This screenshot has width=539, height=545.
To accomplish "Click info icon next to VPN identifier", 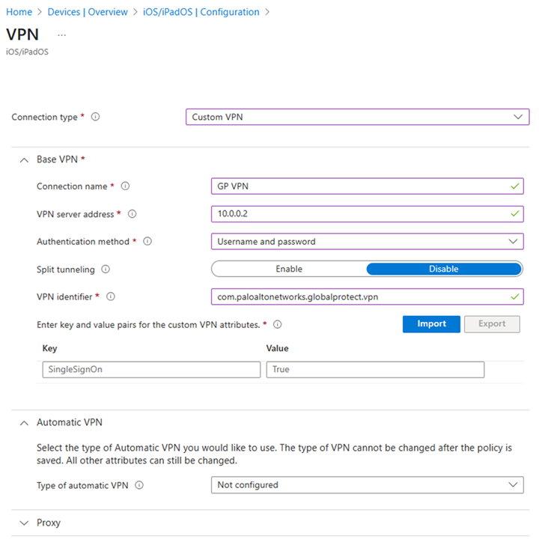I will tap(111, 297).
